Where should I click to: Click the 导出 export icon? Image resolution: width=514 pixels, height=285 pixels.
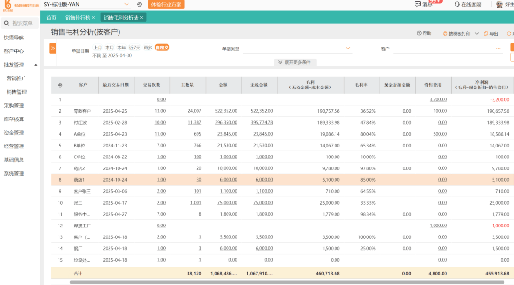[x=486, y=34]
